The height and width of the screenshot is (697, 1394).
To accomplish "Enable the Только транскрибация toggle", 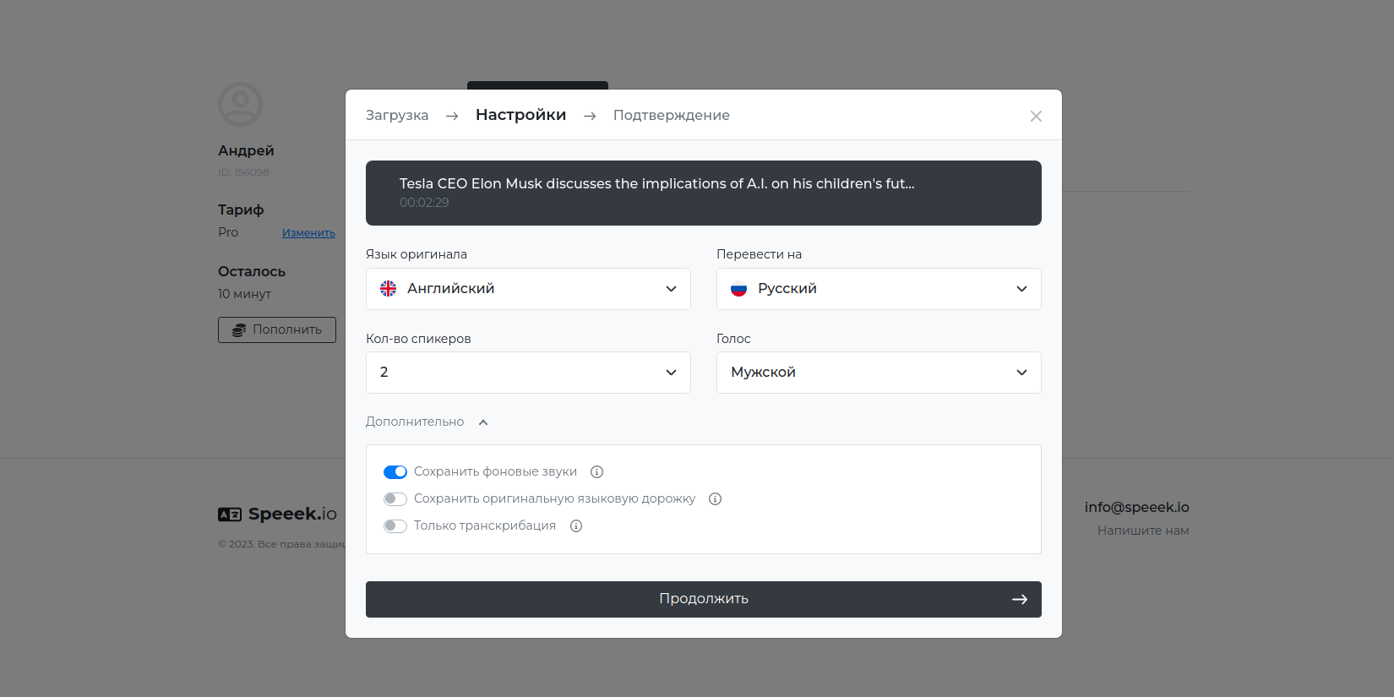I will pos(395,526).
